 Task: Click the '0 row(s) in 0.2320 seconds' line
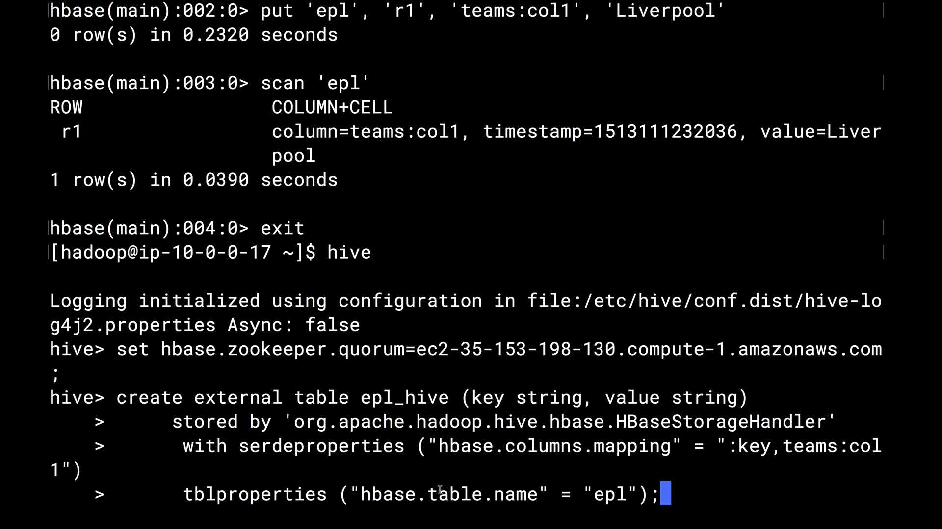[x=194, y=35]
